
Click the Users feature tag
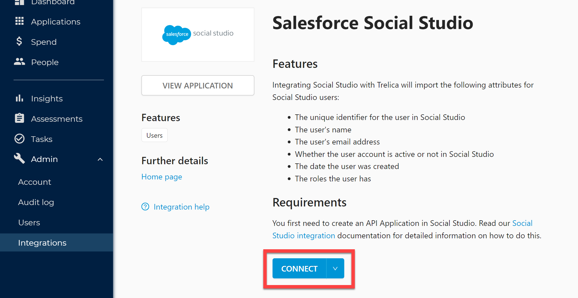click(155, 135)
